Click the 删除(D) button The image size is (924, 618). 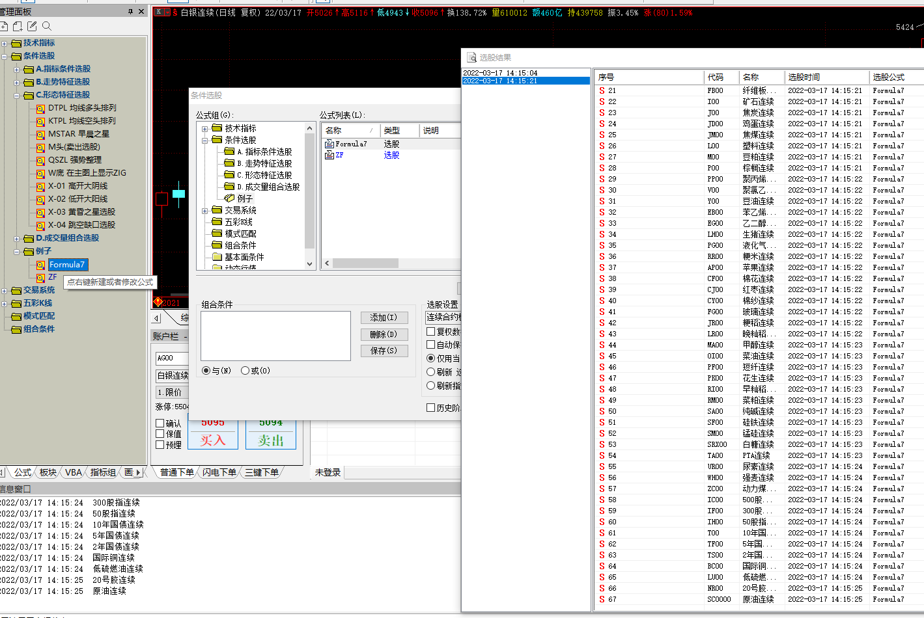point(384,334)
